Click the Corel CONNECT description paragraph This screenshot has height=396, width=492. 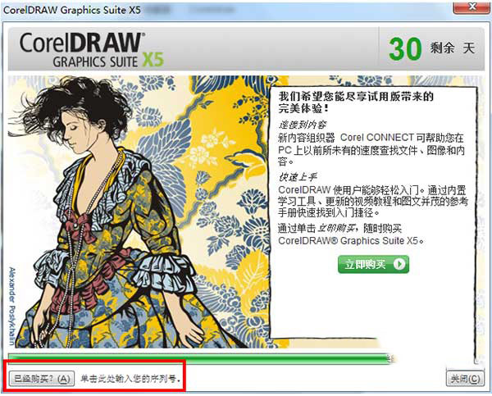pos(371,150)
